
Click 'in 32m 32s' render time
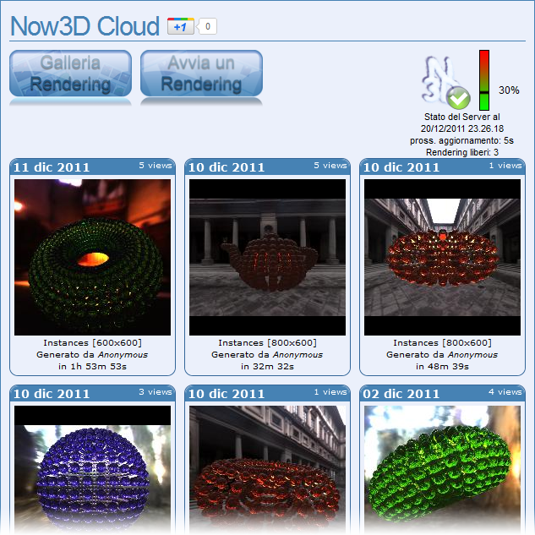[267, 367]
